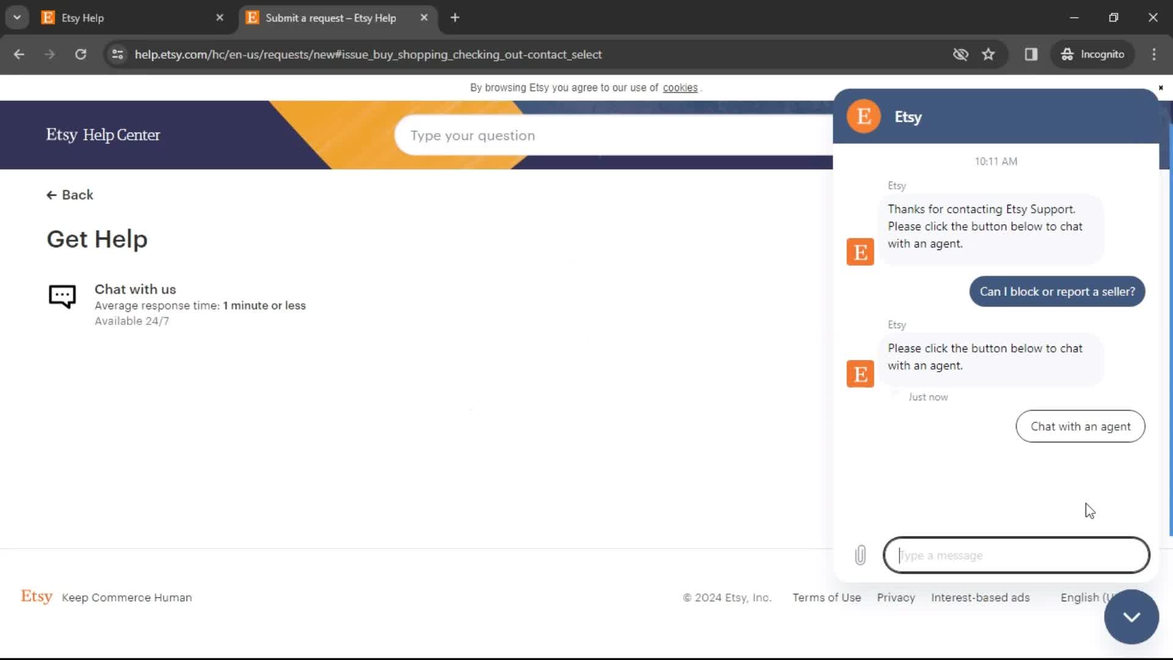Click the browser back arrow
This screenshot has height=660, width=1173.
tap(19, 54)
